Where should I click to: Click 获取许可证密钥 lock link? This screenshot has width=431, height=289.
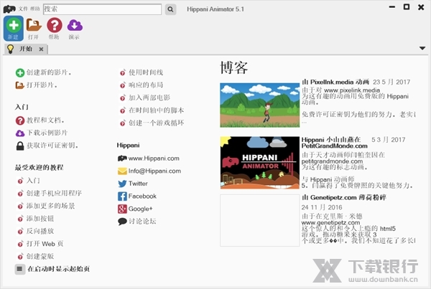pyautogui.click(x=52, y=146)
